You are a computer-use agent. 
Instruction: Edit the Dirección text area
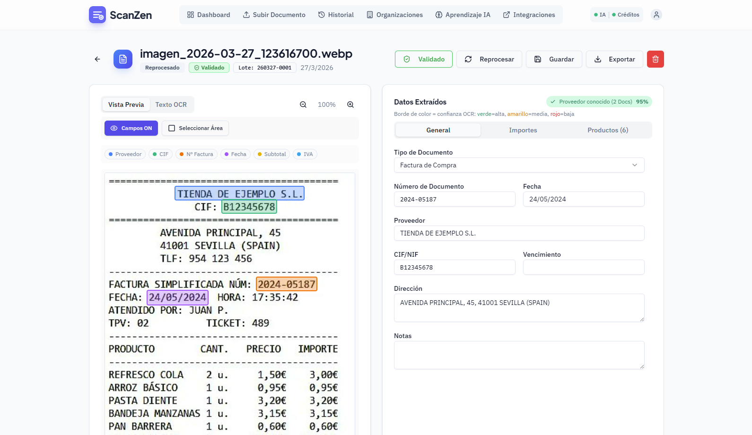tap(519, 308)
